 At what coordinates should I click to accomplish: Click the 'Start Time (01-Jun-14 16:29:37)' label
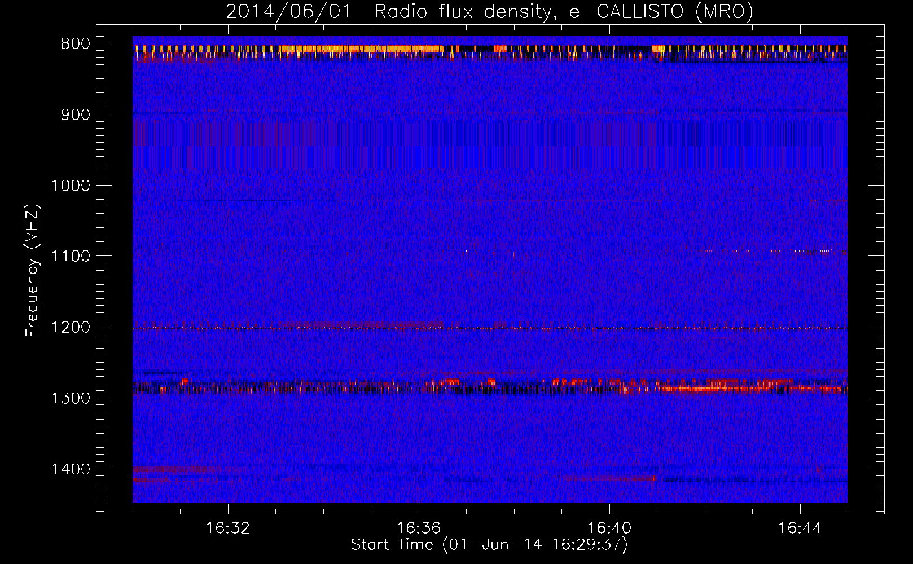point(489,545)
